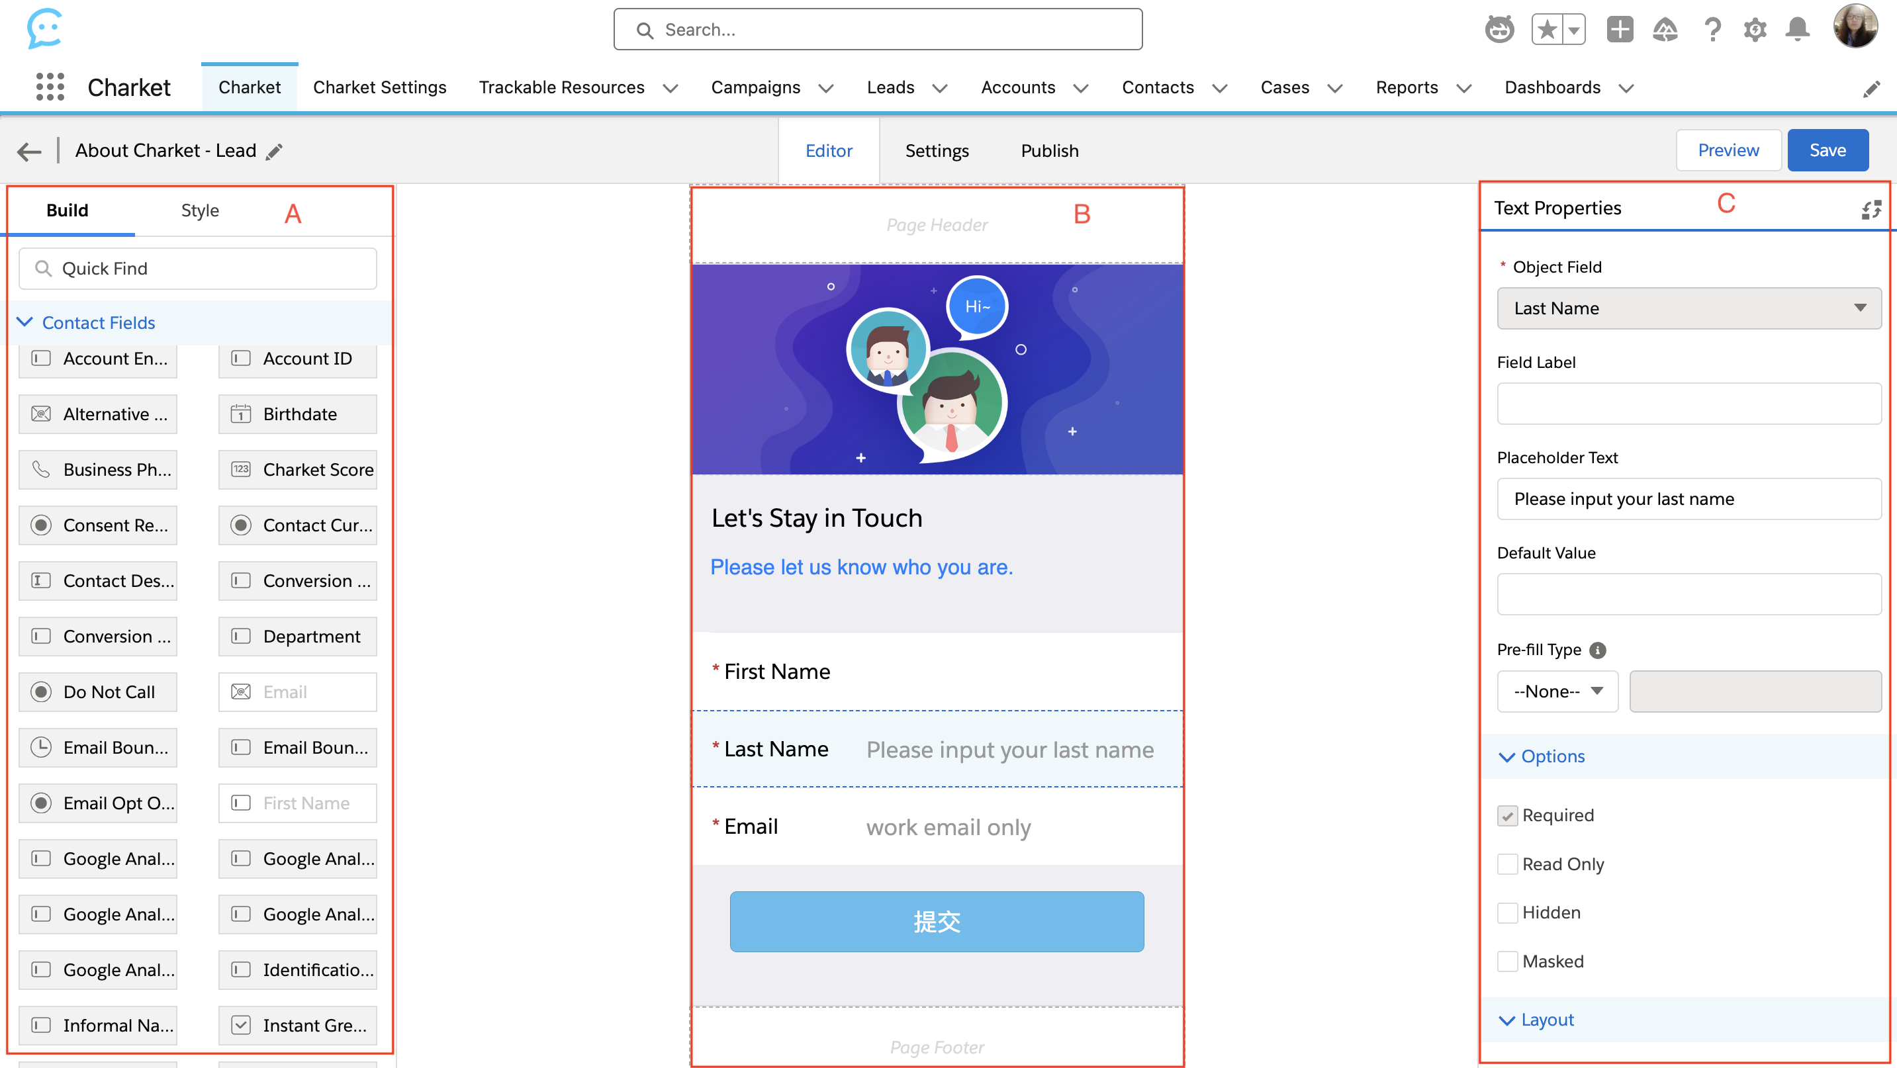Click the Text Properties panel toggle icon
The height and width of the screenshot is (1068, 1897).
point(1871,209)
